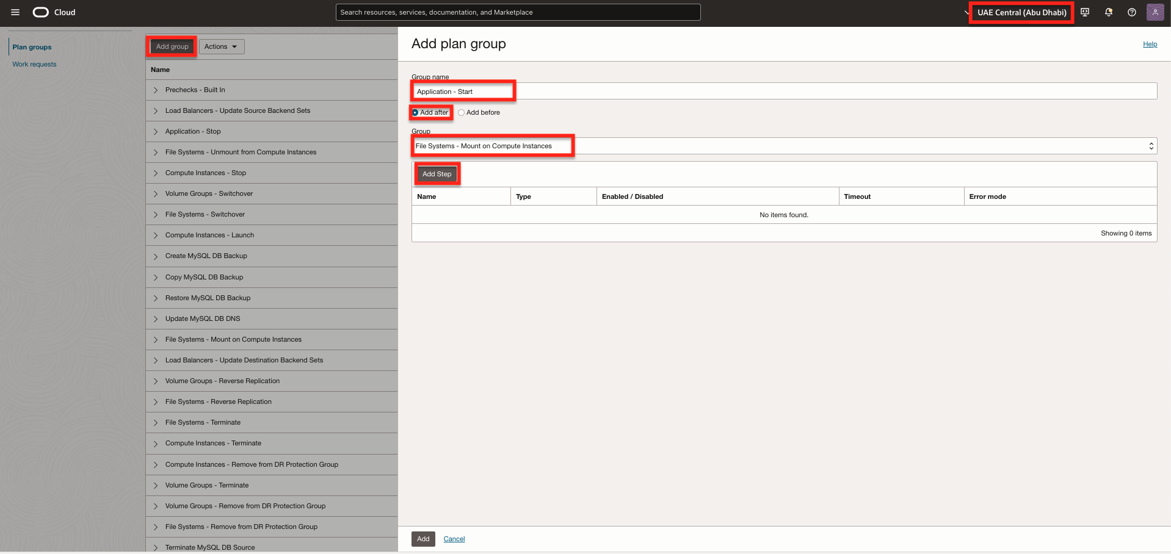This screenshot has width=1171, height=554.
Task: Expand File Systems - Unmount from Compute Instances
Action: pyautogui.click(x=156, y=153)
